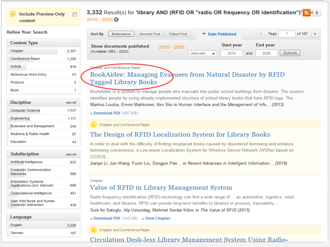
Task: Filter by Protocol content type
Action: pos(44,83)
